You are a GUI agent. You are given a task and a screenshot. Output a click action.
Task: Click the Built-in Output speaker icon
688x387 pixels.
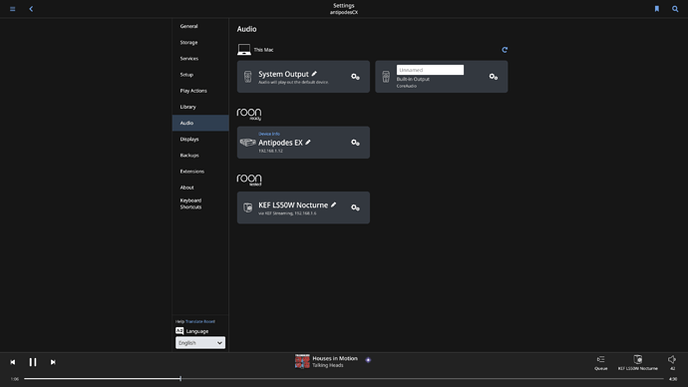tap(386, 77)
